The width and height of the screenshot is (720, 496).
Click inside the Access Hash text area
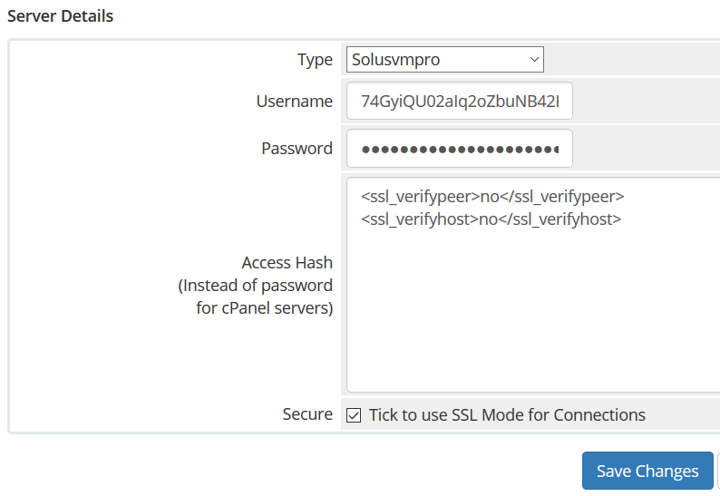click(533, 285)
